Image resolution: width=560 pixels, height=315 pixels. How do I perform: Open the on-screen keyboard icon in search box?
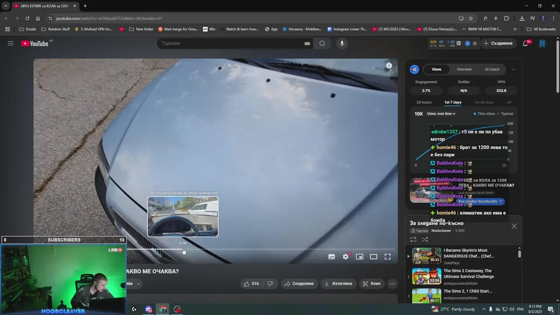pyautogui.click(x=307, y=43)
